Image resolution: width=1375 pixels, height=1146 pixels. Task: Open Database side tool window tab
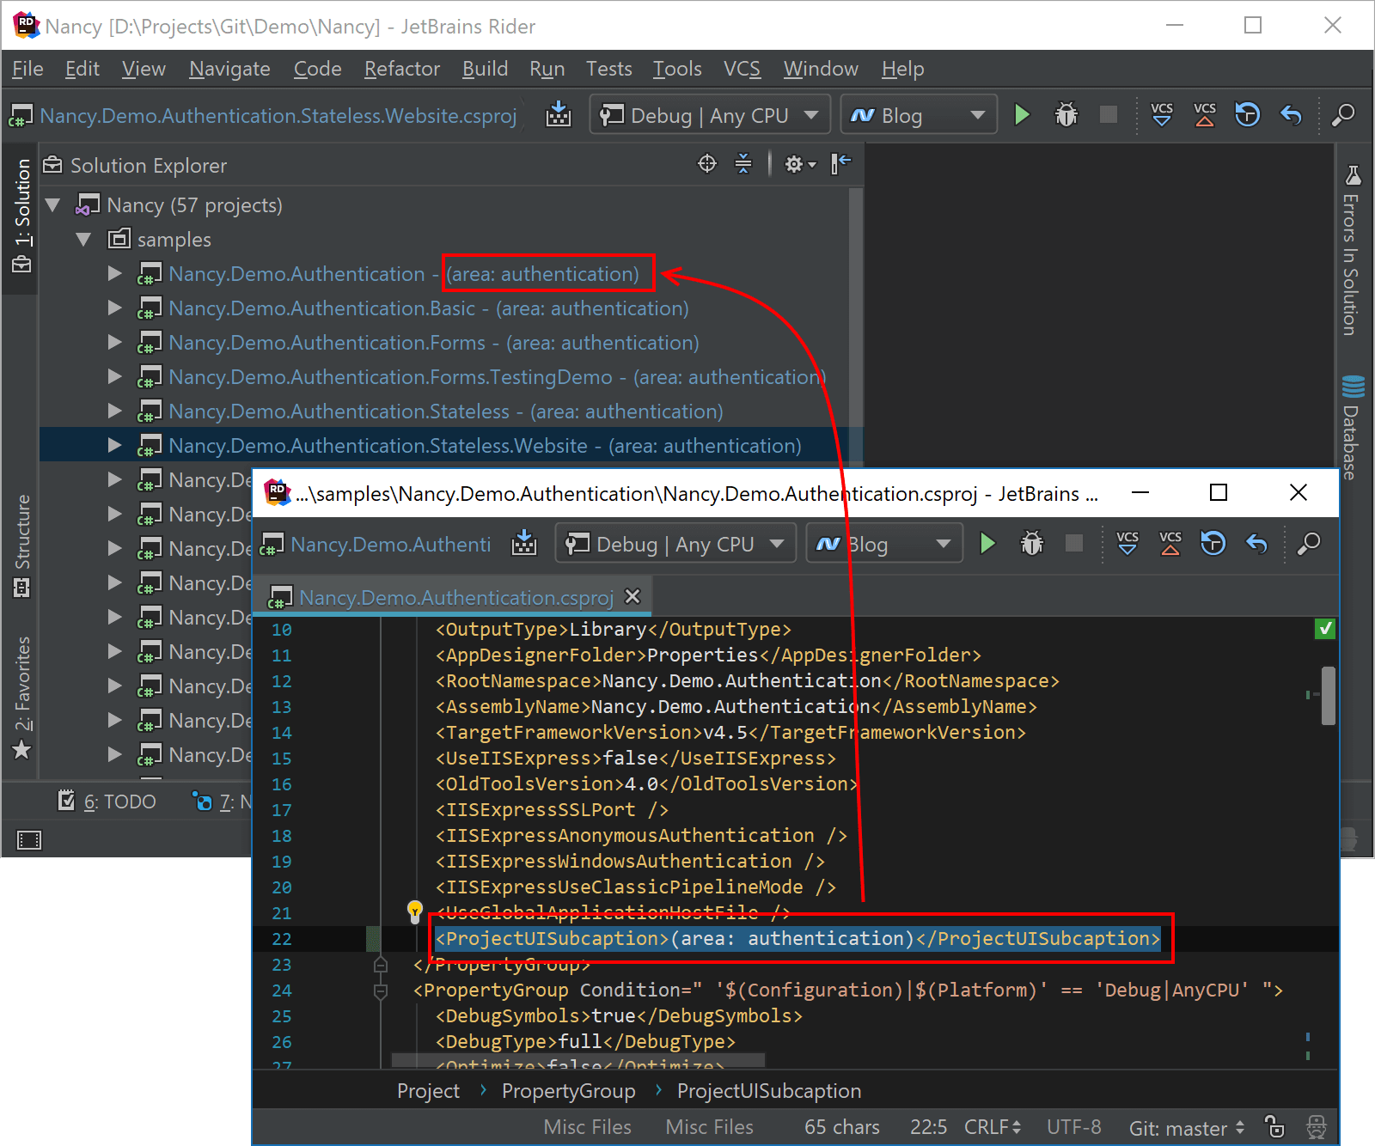[1351, 427]
